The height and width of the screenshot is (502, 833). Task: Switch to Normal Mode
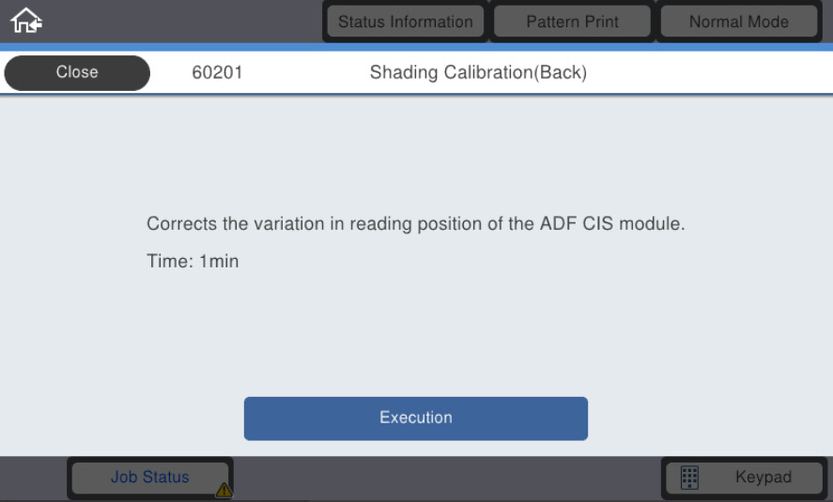pyautogui.click(x=739, y=22)
